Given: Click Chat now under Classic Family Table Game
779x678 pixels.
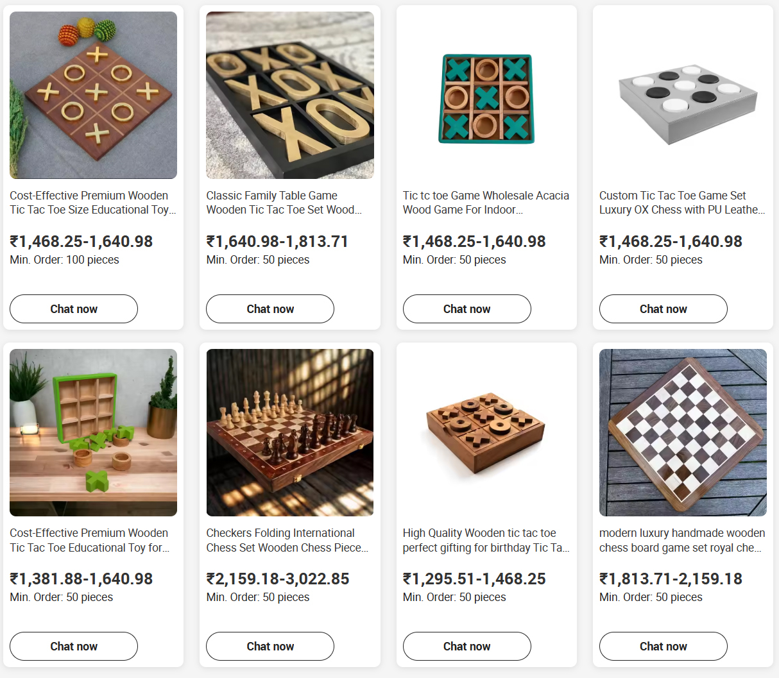Looking at the screenshot, I should click(x=270, y=309).
